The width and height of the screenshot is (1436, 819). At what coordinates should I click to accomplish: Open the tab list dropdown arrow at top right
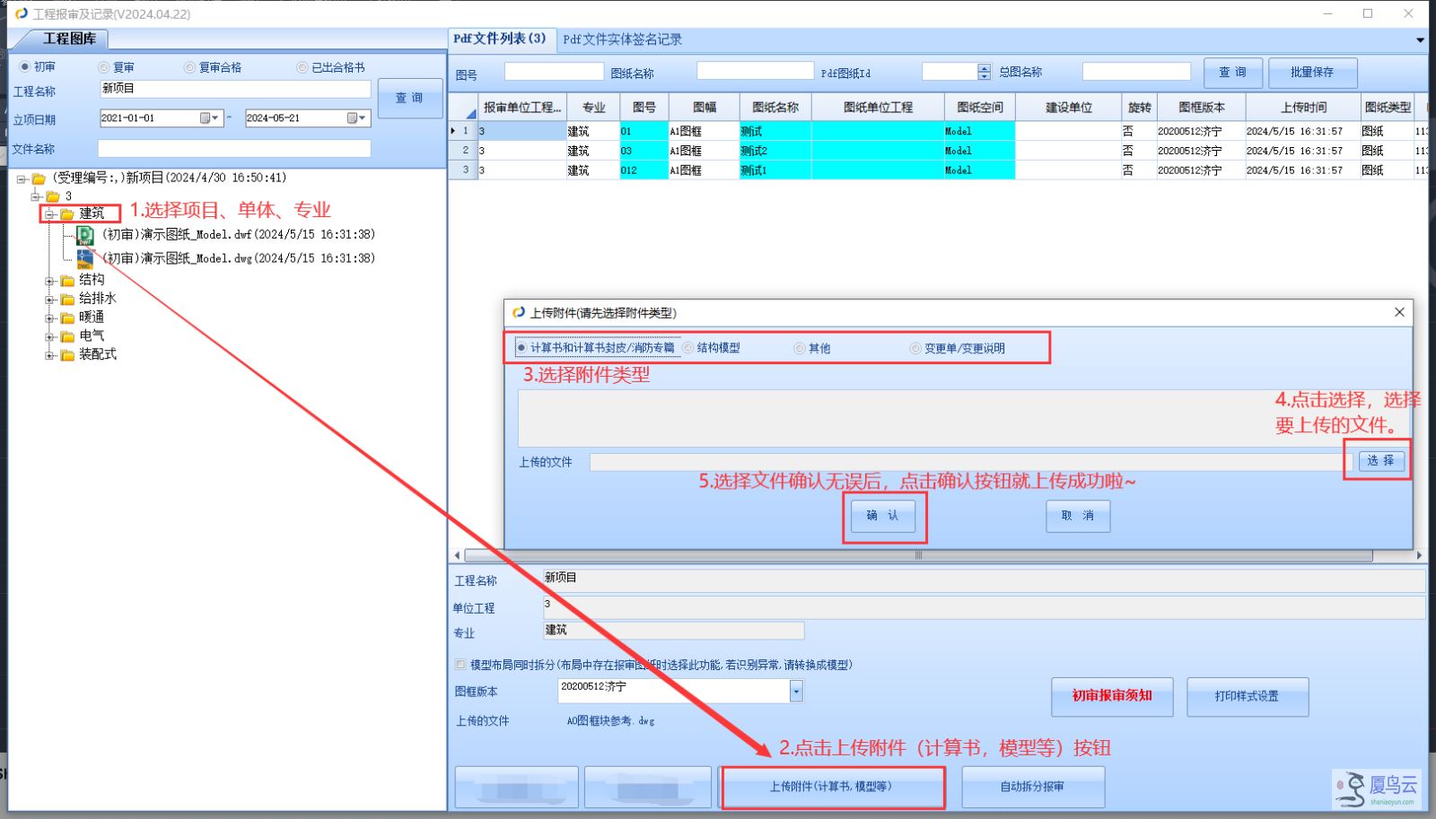[x=1420, y=40]
